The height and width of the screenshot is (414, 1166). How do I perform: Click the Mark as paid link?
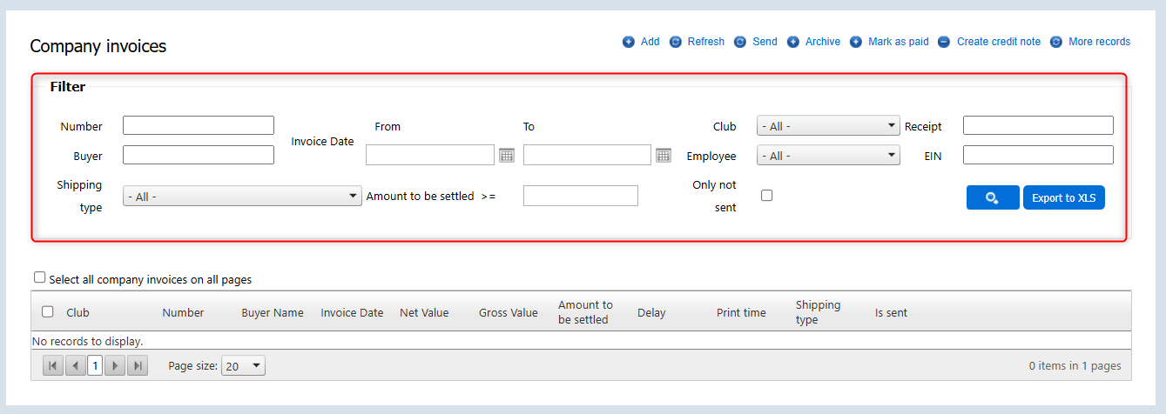click(898, 42)
